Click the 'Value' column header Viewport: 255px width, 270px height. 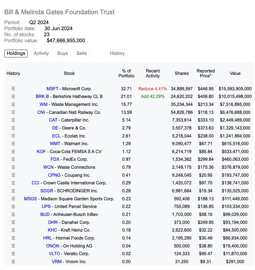point(235,73)
